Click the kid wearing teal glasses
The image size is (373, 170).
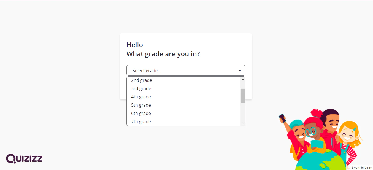click(313, 132)
